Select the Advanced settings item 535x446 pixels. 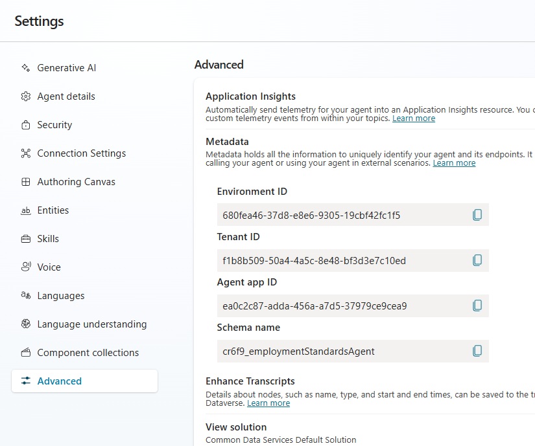[59, 381]
